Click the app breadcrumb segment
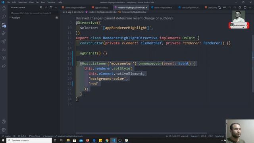The width and height of the screenshot is (254, 143). coord(69,12)
